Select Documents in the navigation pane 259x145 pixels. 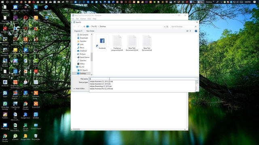coord(83,35)
